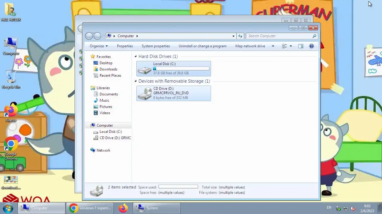
Task: Click the Computer icon in the address bar
Action: (109, 36)
